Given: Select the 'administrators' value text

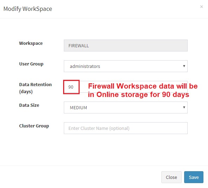Looking at the screenshot, I should pyautogui.click(x=85, y=66).
